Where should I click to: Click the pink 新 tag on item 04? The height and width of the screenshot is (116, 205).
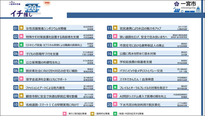click(21, 53)
